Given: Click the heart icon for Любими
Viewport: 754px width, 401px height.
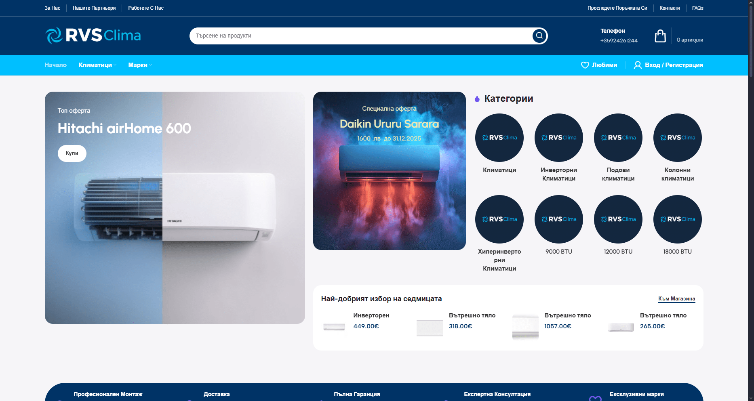Looking at the screenshot, I should pyautogui.click(x=585, y=65).
